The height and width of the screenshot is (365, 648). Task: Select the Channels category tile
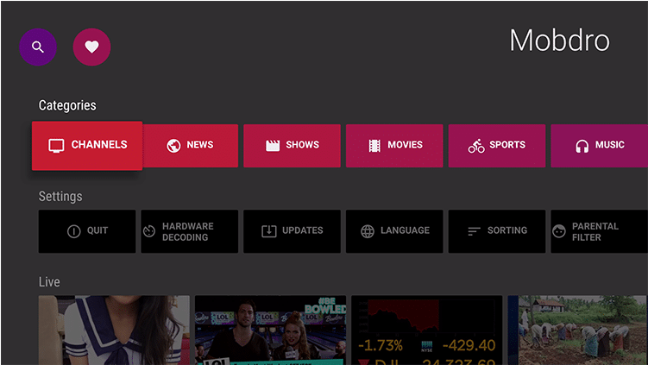87,145
